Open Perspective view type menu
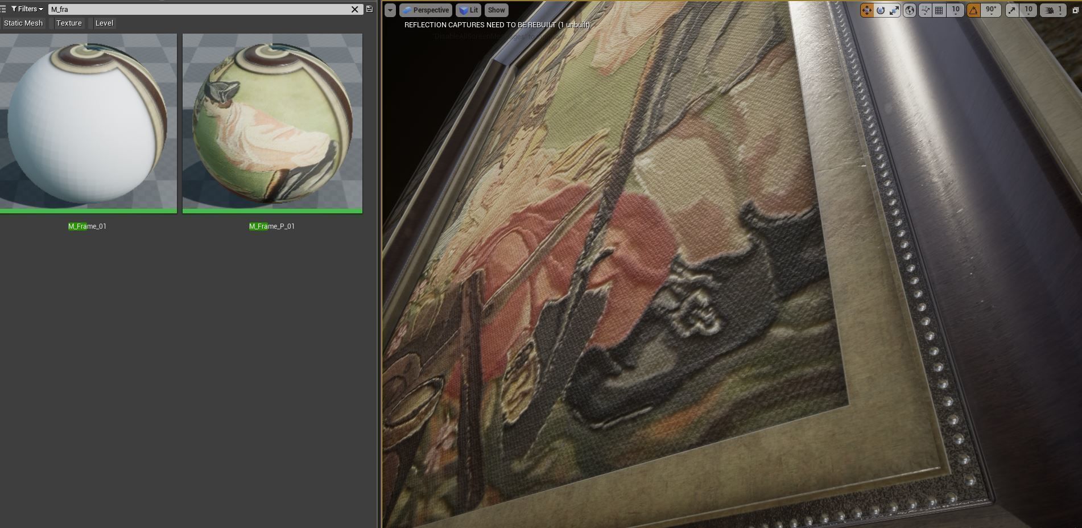The width and height of the screenshot is (1082, 528). [x=426, y=10]
